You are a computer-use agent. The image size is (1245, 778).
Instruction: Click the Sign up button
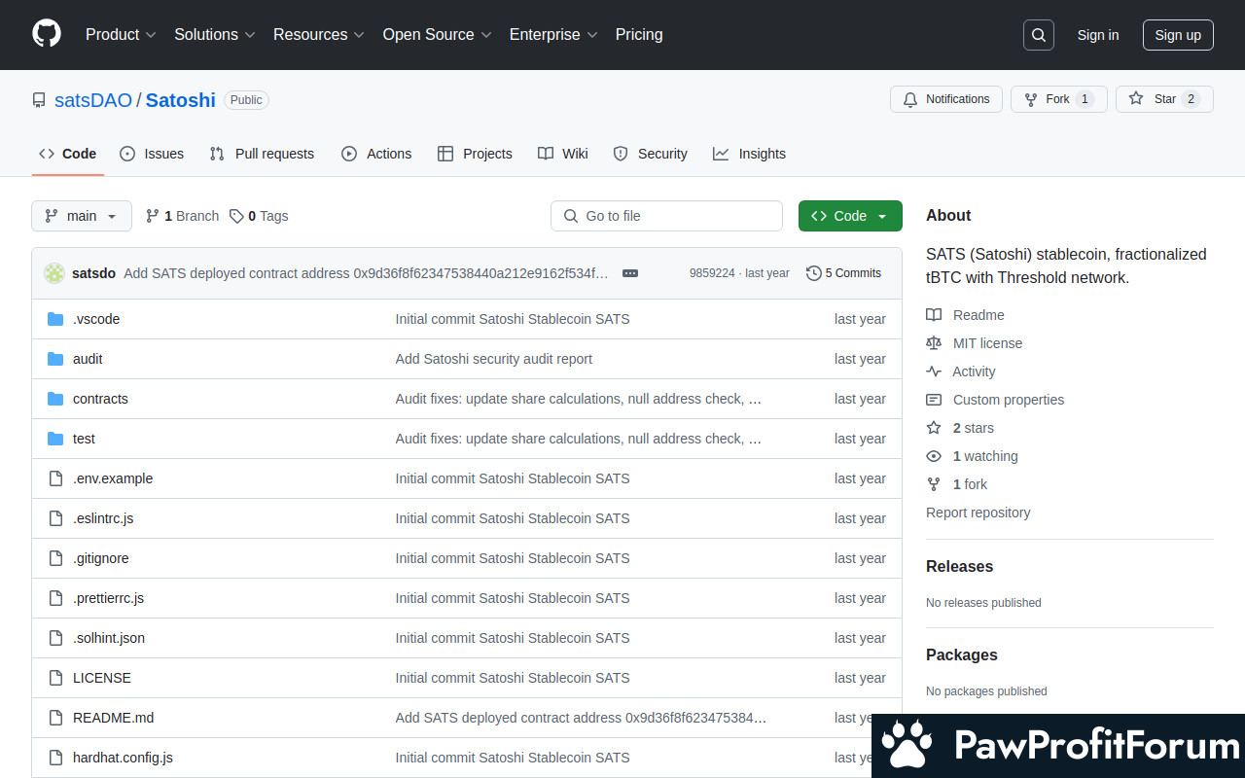[x=1178, y=35]
